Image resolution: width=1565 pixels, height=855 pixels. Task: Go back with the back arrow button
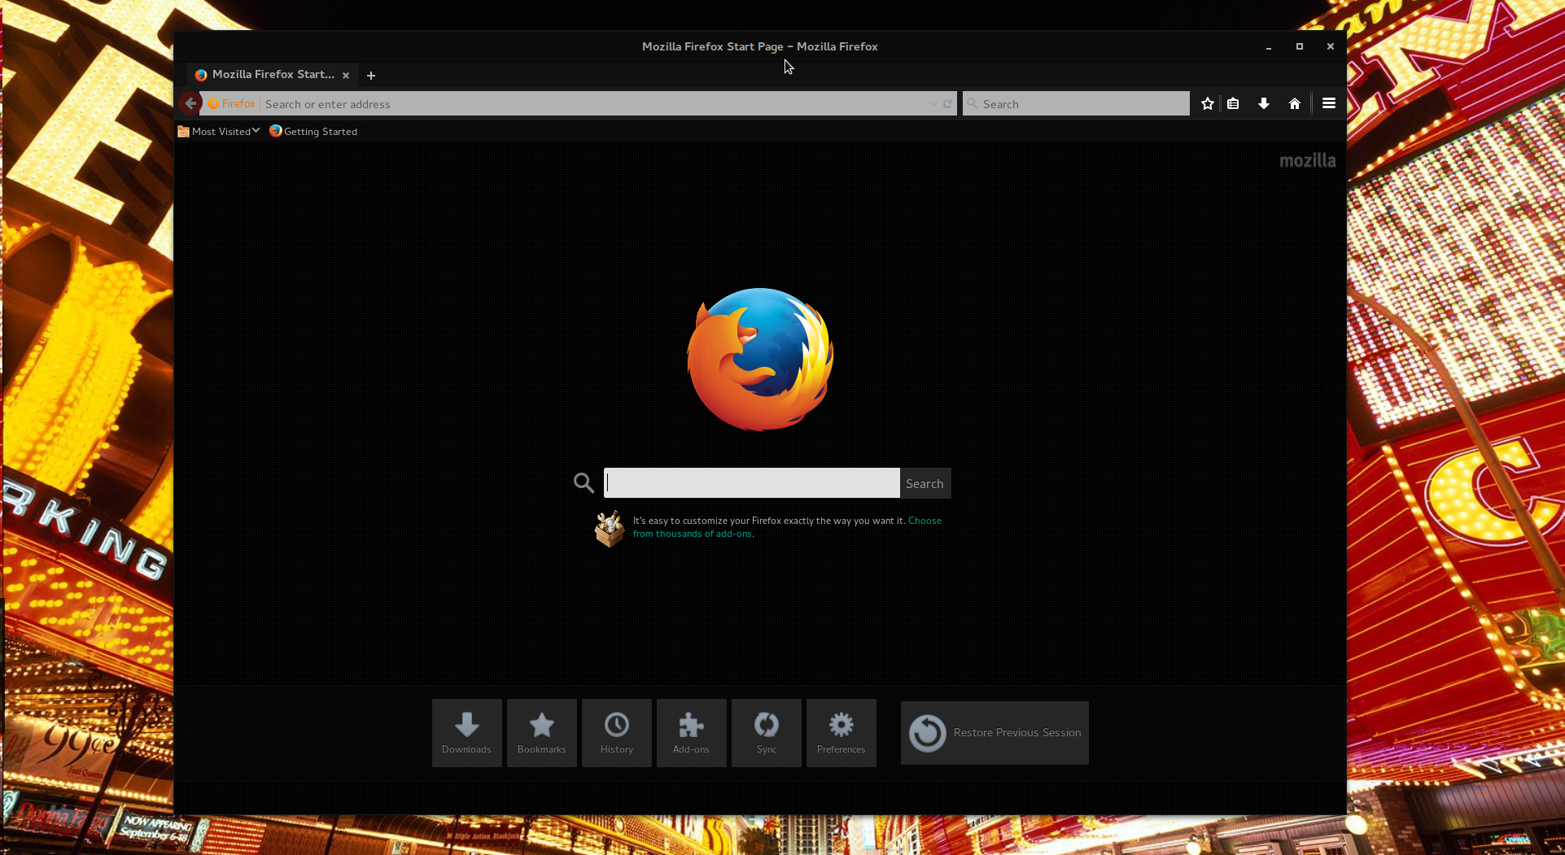pos(190,103)
